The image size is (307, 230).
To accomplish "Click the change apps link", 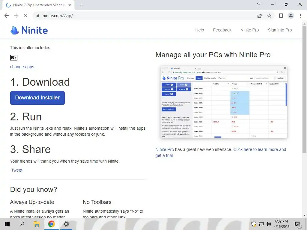I will pyautogui.click(x=22, y=67).
